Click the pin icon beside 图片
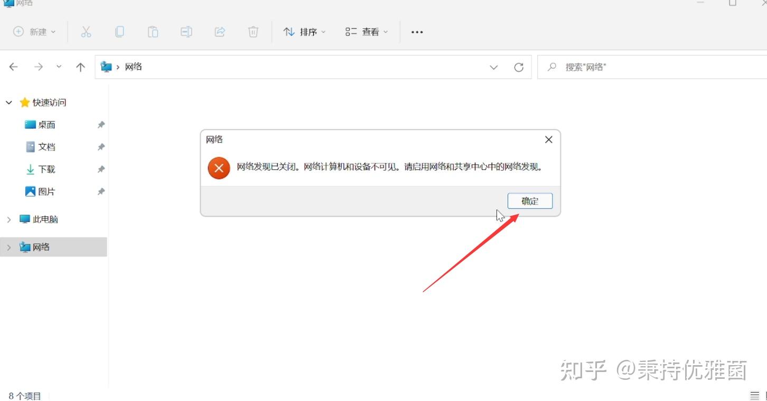The image size is (767, 401). coord(101,192)
